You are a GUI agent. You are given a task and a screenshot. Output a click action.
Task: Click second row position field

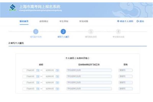coord(125,76)
